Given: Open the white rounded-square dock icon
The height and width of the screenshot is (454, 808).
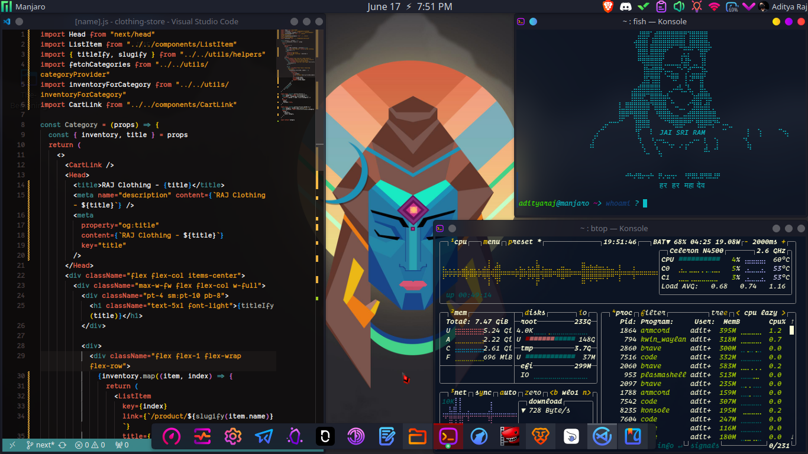Looking at the screenshot, I should (x=325, y=437).
